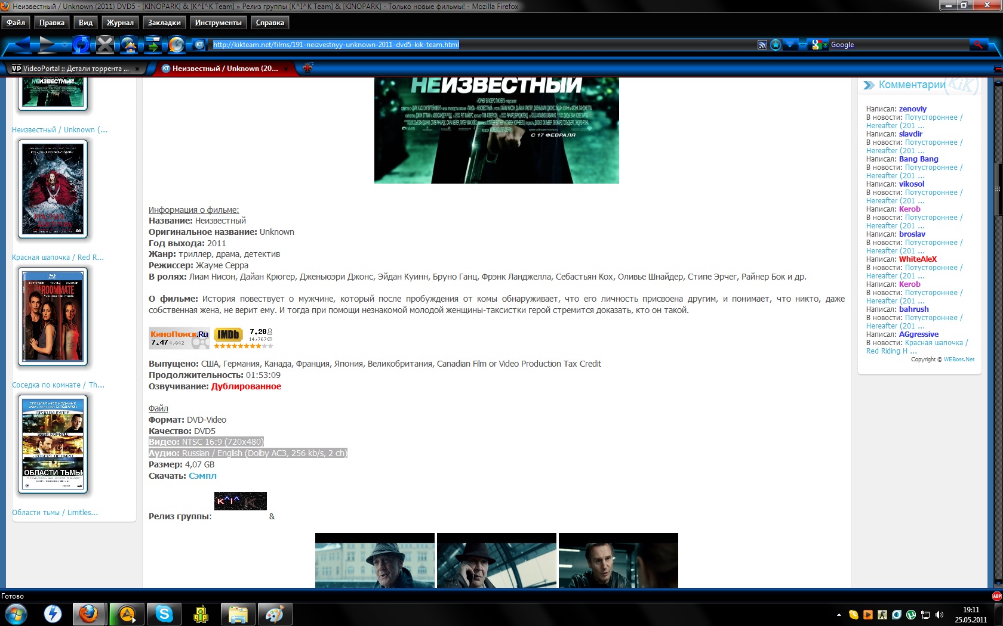Switch to the VideoPortal torrent details tab
Image resolution: width=1003 pixels, height=626 pixels.
point(76,69)
